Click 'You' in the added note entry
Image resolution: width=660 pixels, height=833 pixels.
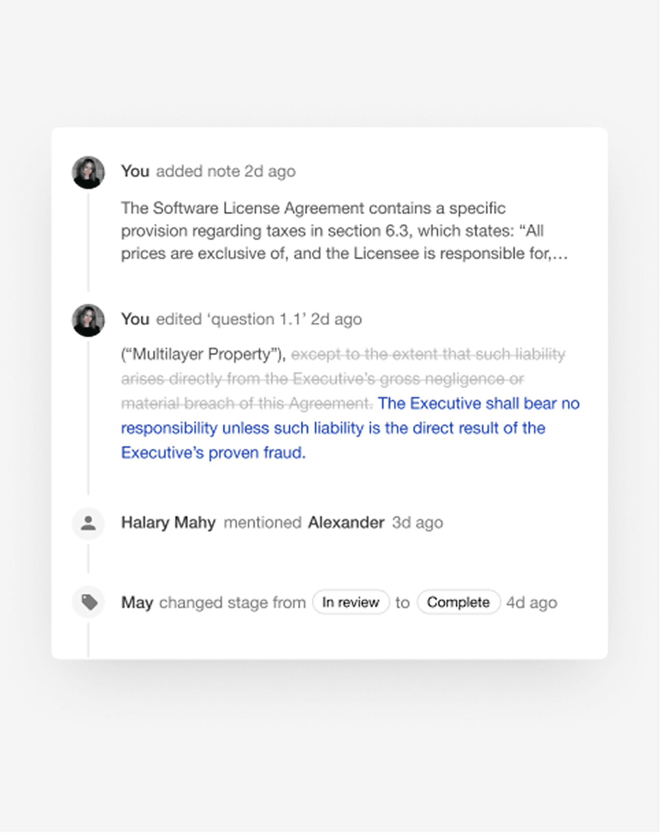click(x=135, y=171)
